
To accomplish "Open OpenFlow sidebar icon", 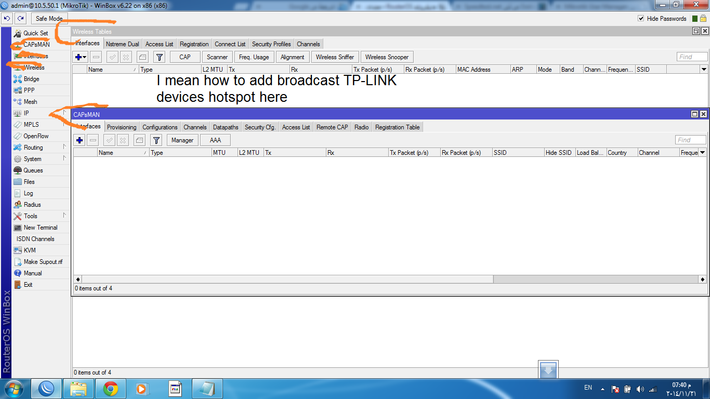I will coord(18,136).
